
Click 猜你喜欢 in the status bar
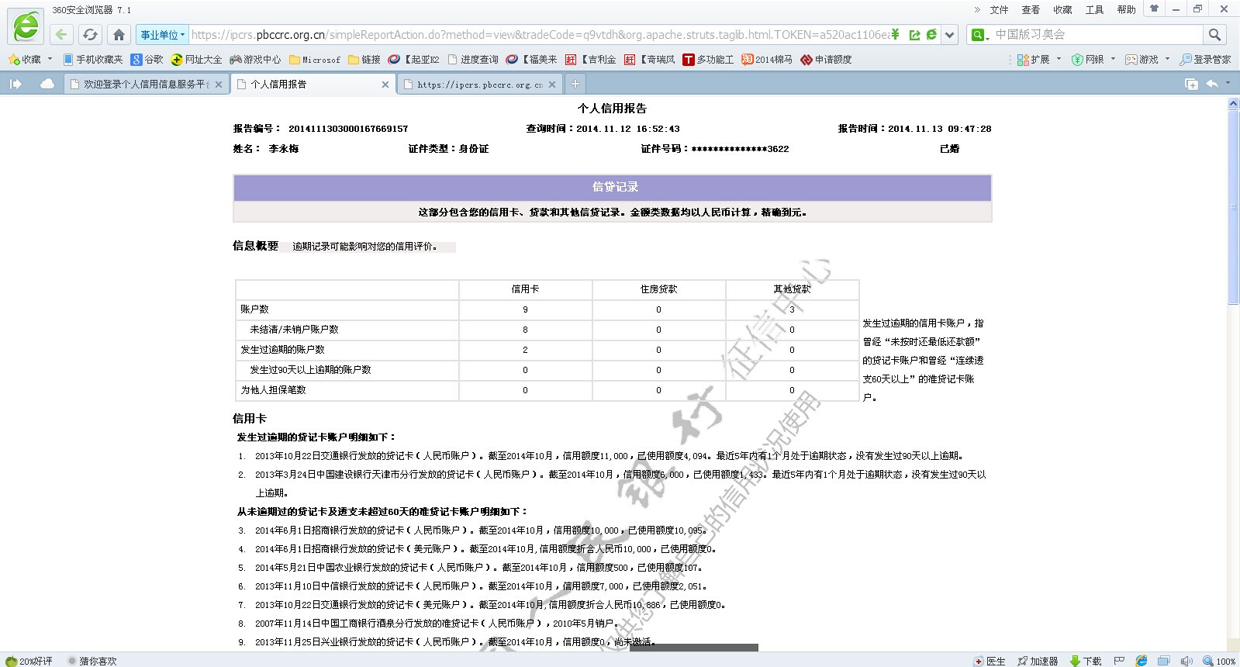[x=92, y=661]
